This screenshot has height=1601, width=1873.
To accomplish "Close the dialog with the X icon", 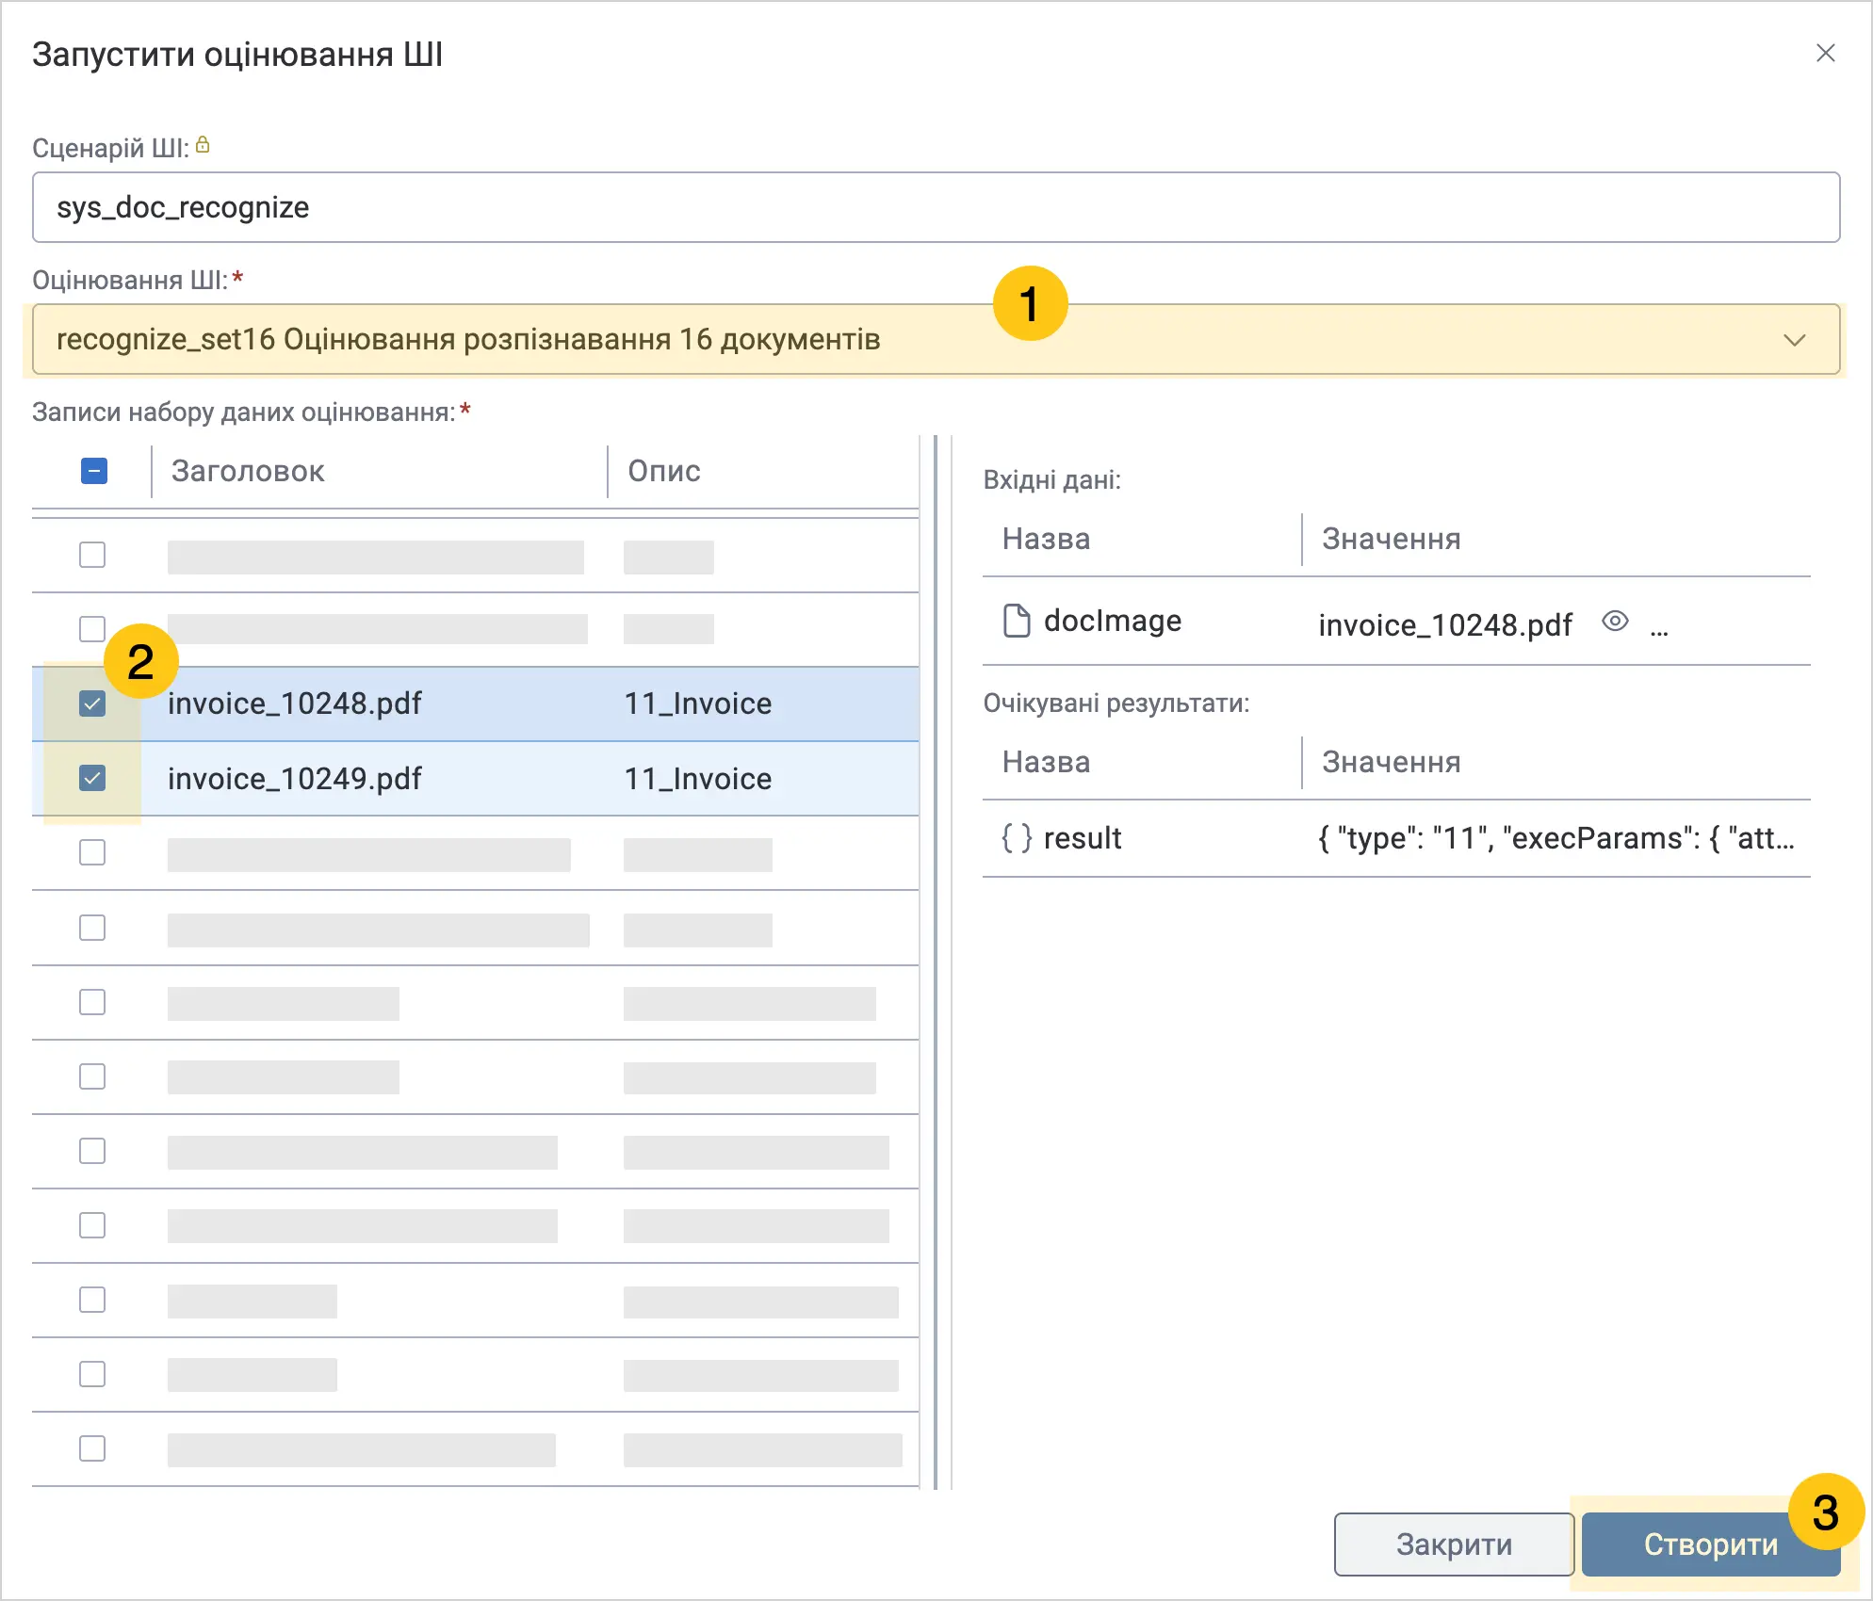I will (1826, 54).
